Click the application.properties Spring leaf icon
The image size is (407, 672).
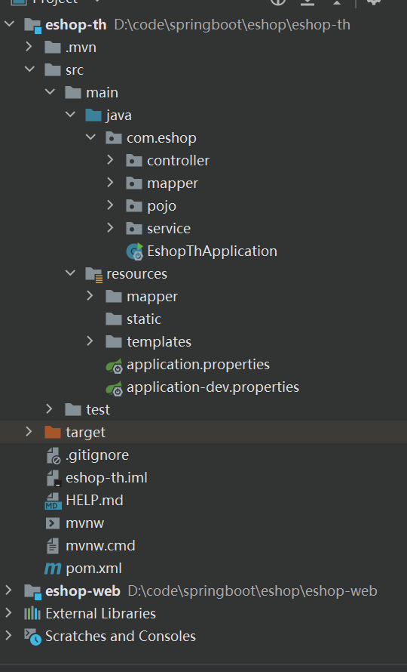click(115, 365)
